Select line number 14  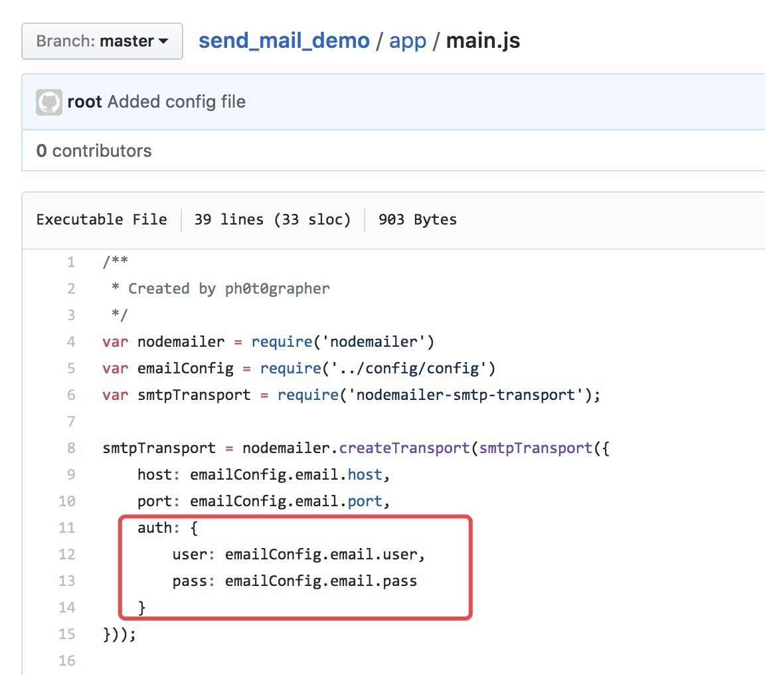[67, 607]
